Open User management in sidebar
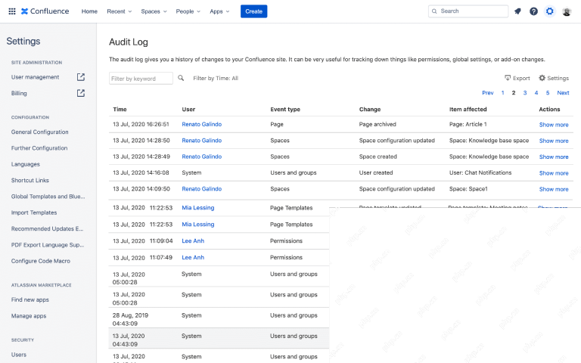This screenshot has width=581, height=363. (x=36, y=77)
